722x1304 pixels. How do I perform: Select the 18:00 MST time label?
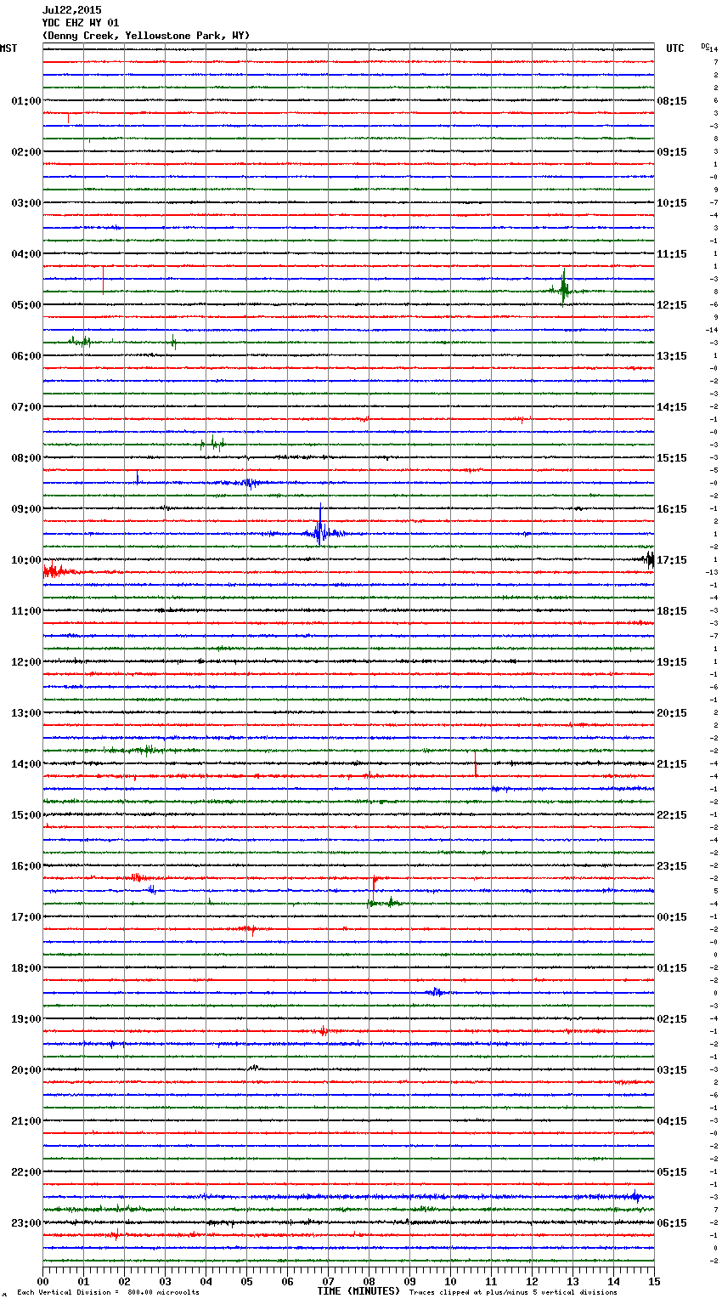[x=26, y=968]
